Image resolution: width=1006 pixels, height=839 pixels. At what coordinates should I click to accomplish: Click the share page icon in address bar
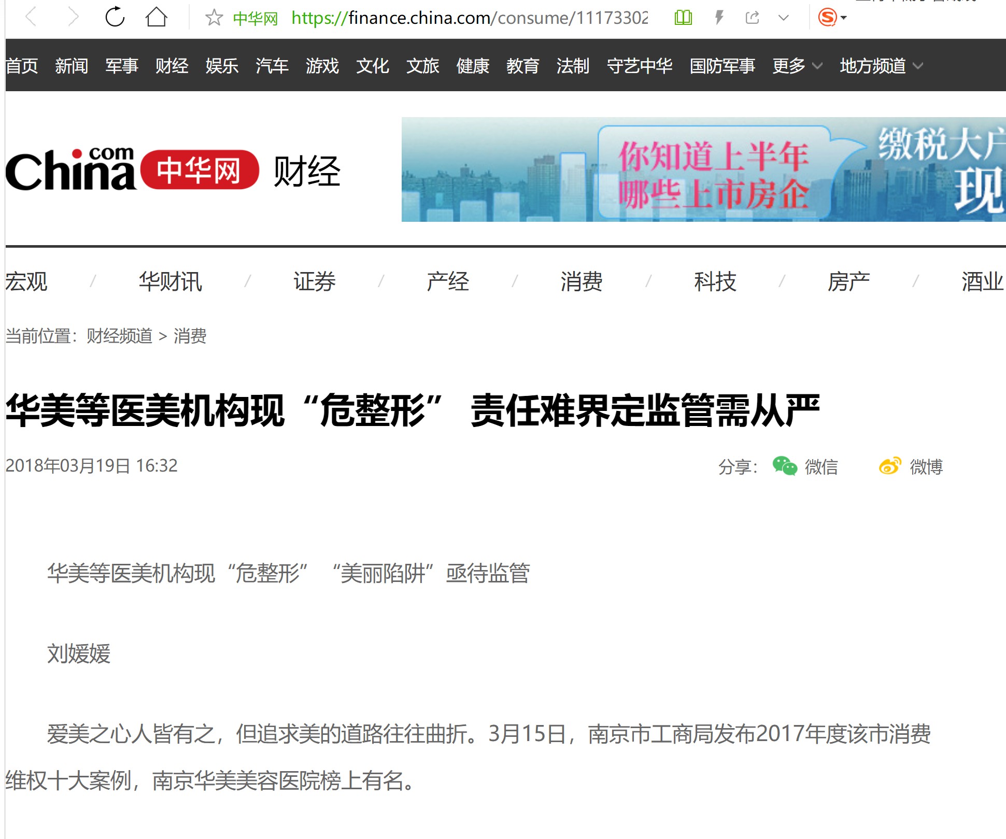click(752, 18)
